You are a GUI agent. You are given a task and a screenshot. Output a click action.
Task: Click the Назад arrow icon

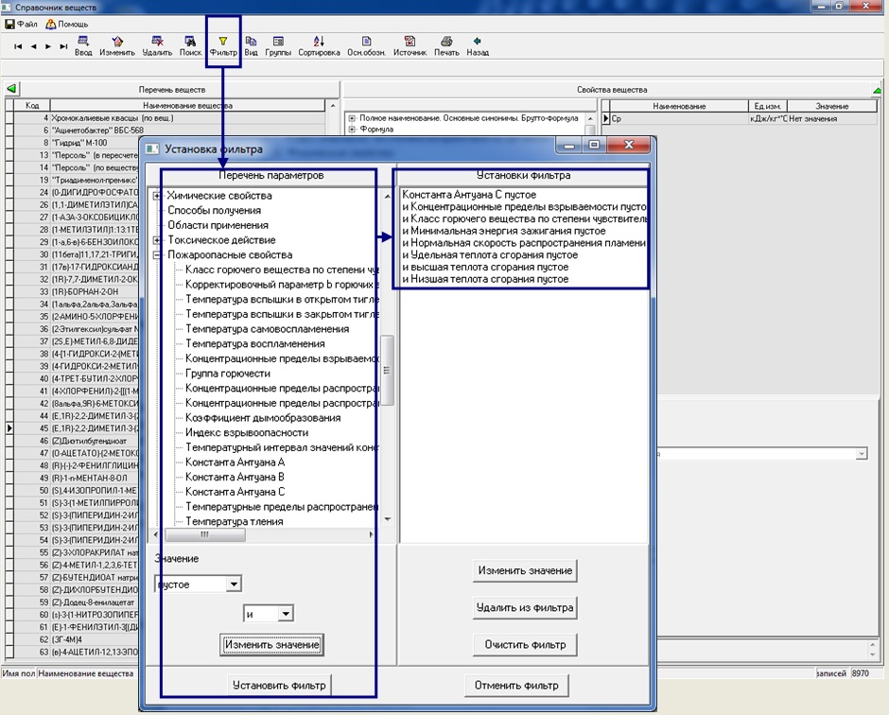coord(478,43)
